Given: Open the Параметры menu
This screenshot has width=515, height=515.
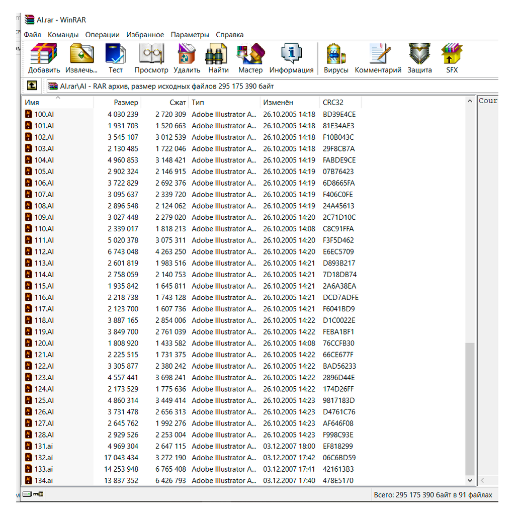Looking at the screenshot, I should pyautogui.click(x=190, y=35).
